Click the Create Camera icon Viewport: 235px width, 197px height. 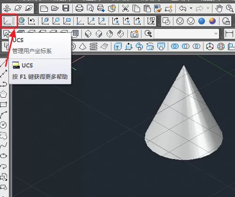[134, 34]
